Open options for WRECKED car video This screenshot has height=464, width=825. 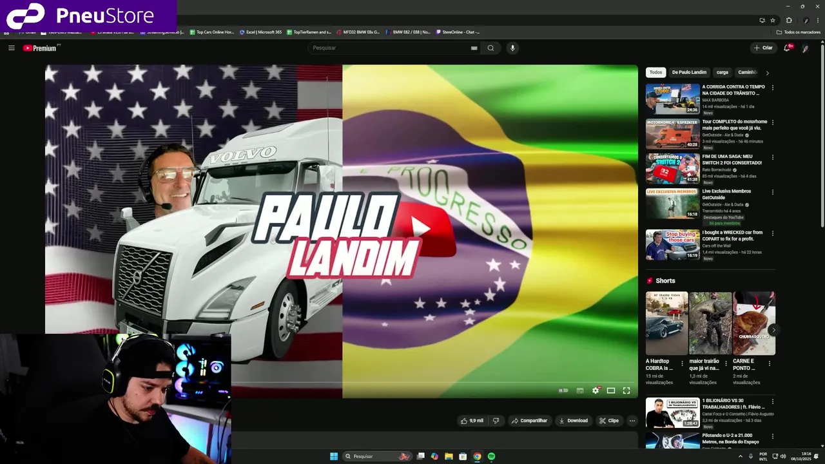(773, 233)
